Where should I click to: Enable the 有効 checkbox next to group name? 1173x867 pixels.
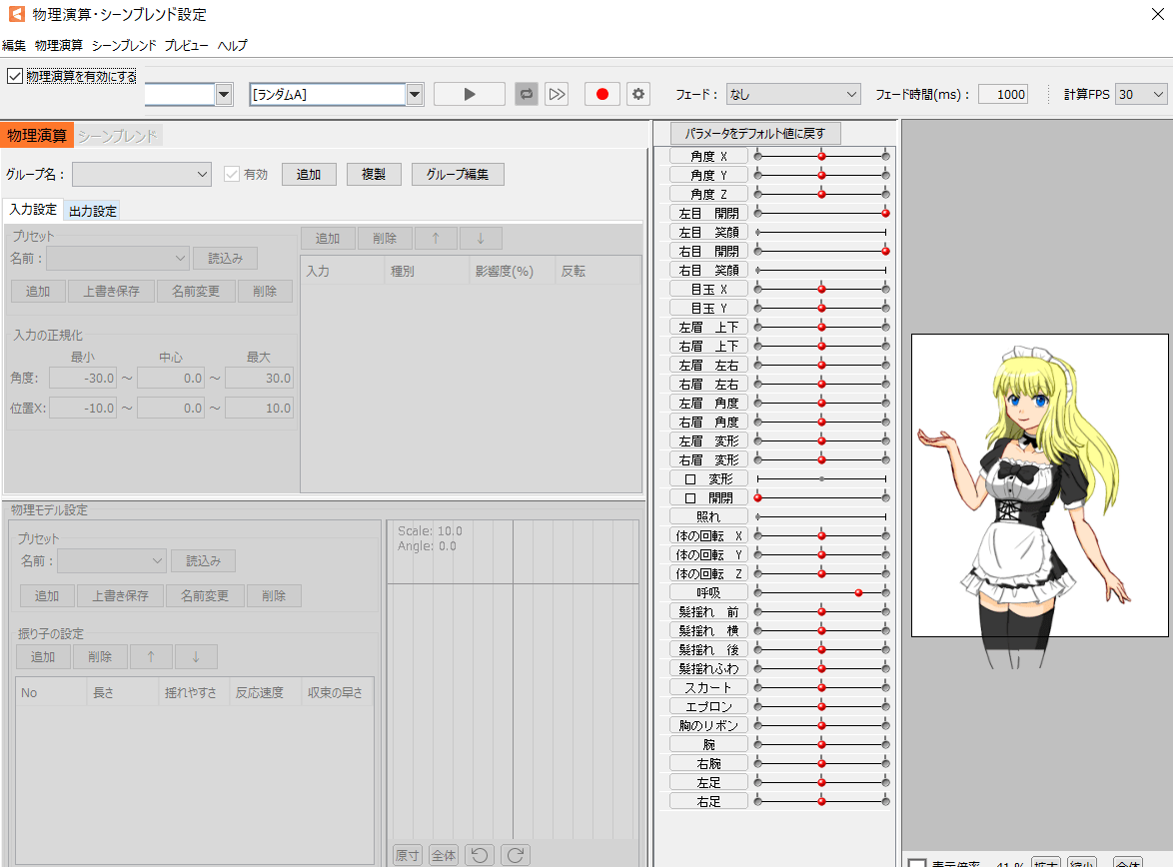[234, 173]
